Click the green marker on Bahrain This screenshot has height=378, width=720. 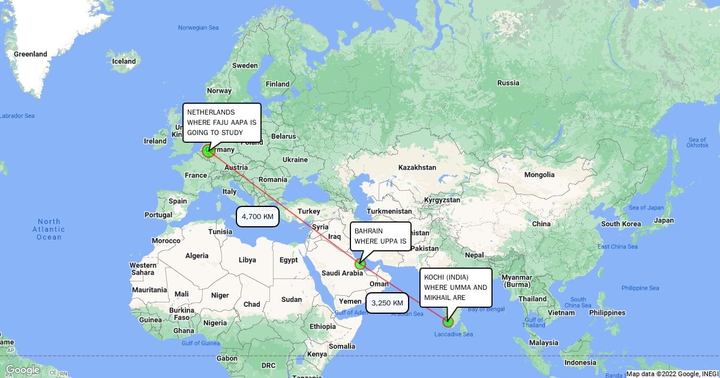click(x=360, y=263)
